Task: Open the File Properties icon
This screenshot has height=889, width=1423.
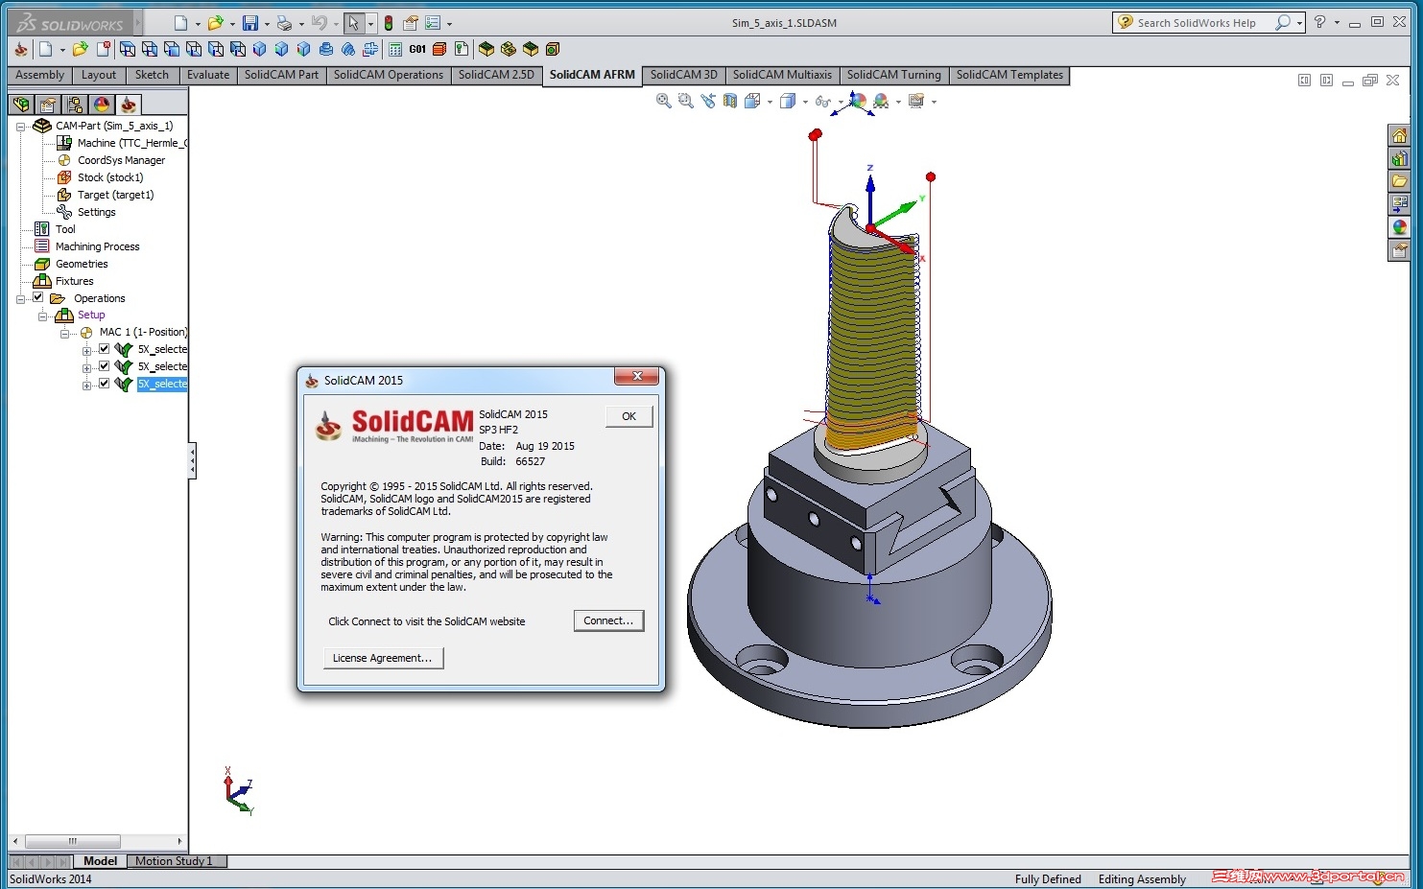Action: [411, 23]
